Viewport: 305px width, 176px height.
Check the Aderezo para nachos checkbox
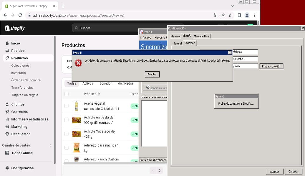(67, 148)
